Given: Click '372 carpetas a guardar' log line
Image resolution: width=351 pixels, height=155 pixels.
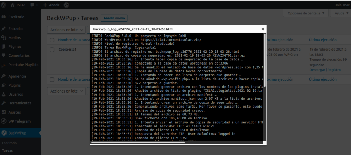Looking at the screenshot, I should coord(134,83).
